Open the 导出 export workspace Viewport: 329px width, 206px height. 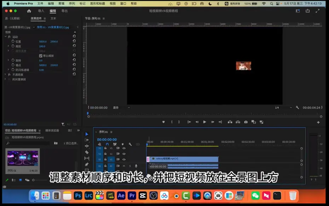pyautogui.click(x=65, y=11)
